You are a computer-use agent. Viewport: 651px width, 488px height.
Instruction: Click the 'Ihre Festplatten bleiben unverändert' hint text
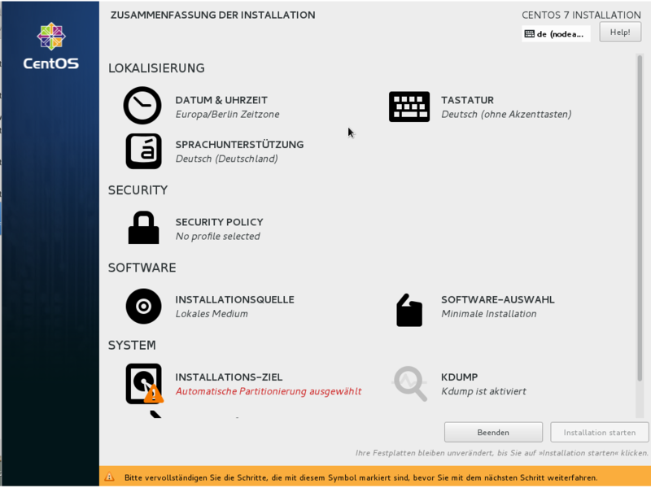pos(501,453)
